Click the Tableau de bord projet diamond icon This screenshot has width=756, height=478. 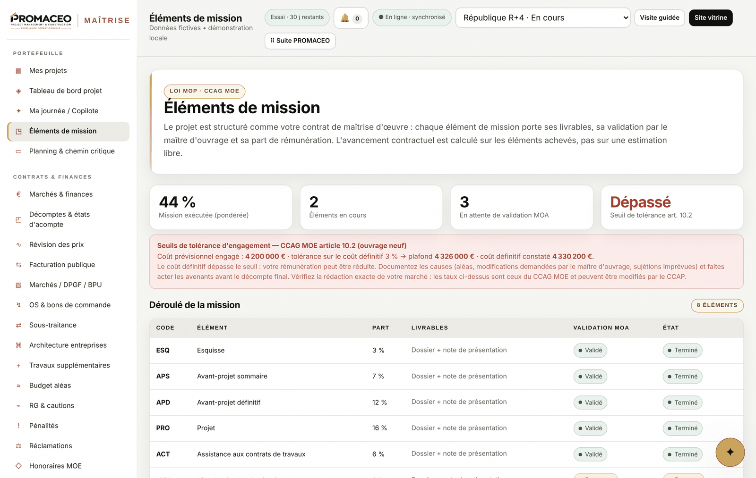[19, 91]
